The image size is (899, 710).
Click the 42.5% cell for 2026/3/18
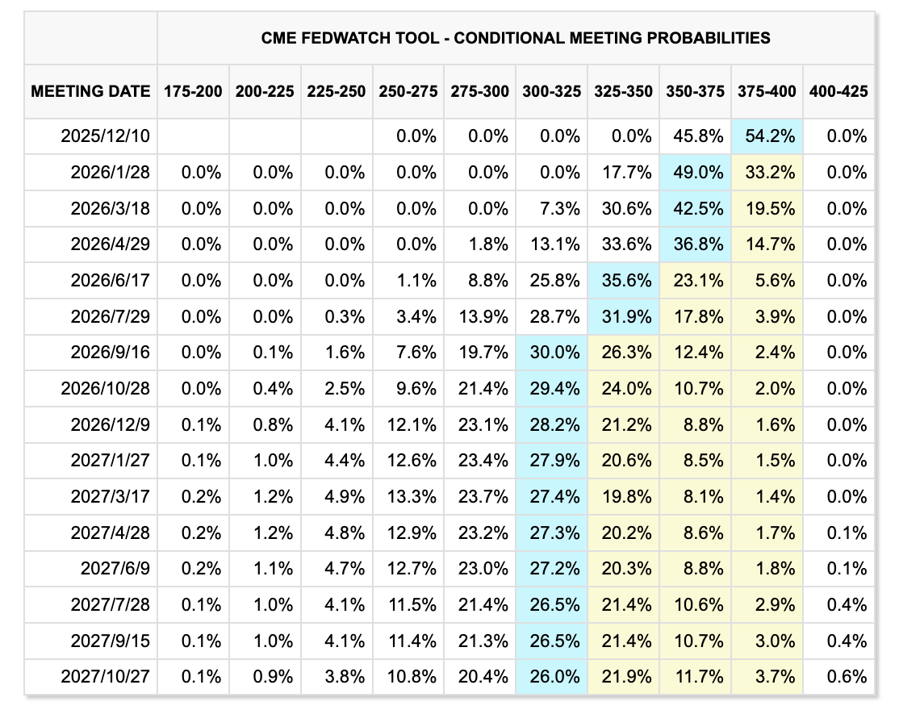coord(695,208)
